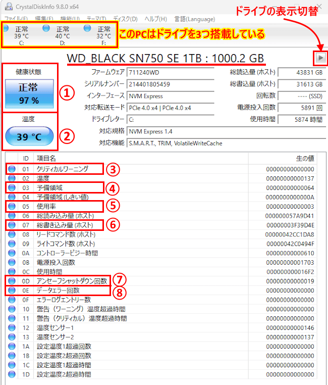Click the 正常 97 % health status button
This screenshot has width=328, height=385.
(29, 93)
